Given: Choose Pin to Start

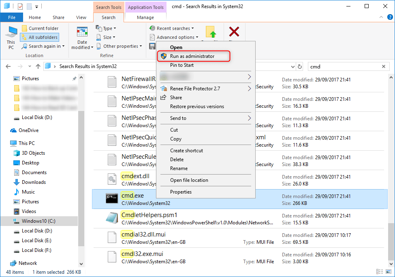Looking at the screenshot, I should pos(182,65).
